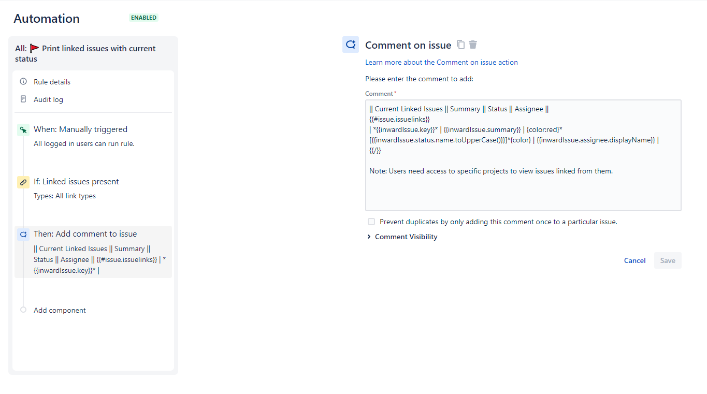
Task: Click the Save button
Action: pos(668,260)
